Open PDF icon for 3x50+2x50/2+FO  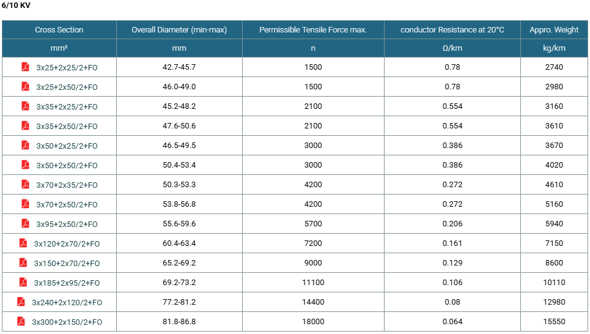pos(25,165)
